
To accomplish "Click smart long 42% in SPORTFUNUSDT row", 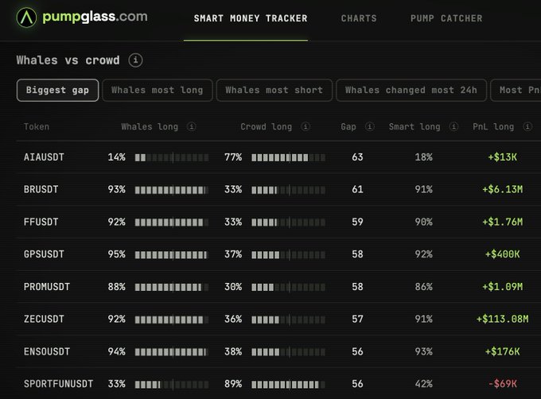I will tap(424, 384).
